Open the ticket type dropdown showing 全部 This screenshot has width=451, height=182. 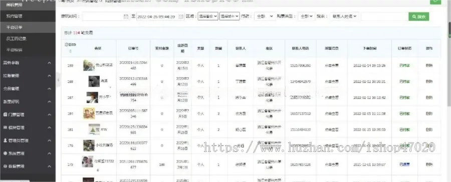306,16
